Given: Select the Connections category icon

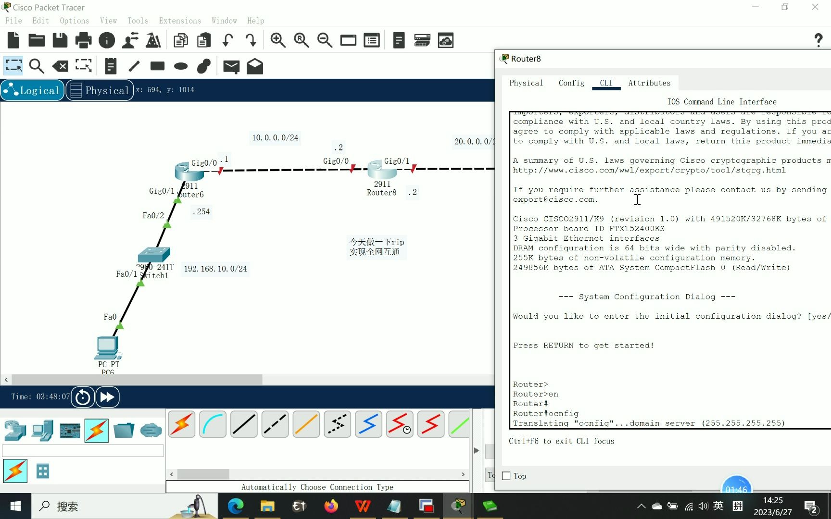Looking at the screenshot, I should pyautogui.click(x=97, y=430).
